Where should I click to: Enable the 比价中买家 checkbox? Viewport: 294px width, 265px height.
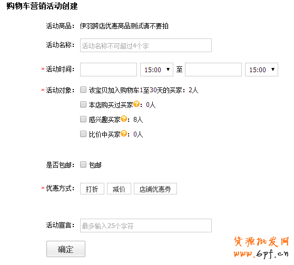83,134
